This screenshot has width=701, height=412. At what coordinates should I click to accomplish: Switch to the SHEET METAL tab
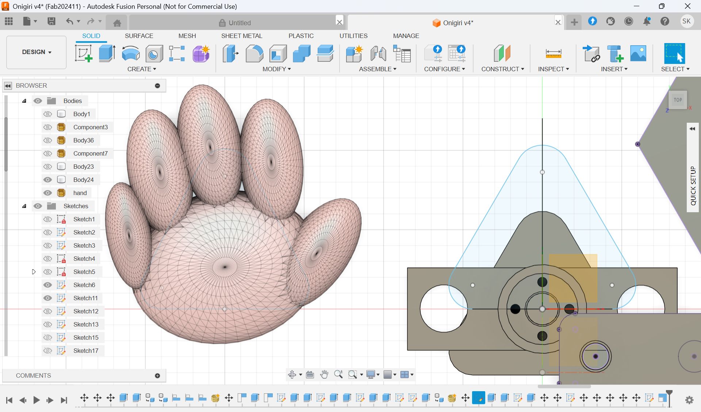pos(242,36)
